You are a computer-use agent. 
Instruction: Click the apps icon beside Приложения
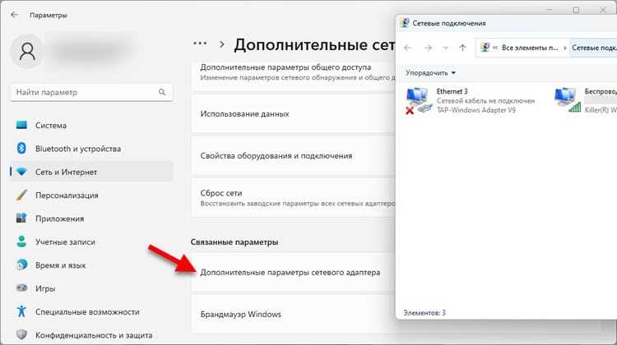pyautogui.click(x=21, y=218)
